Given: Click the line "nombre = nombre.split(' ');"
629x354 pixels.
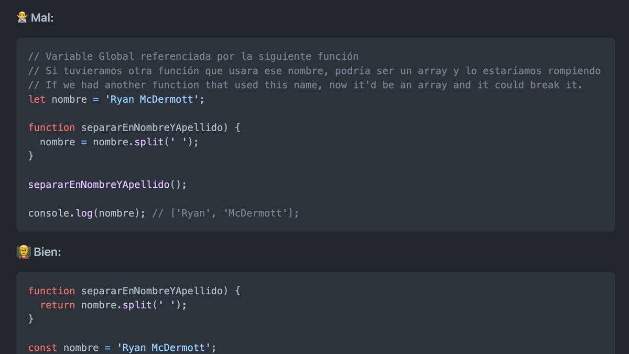Looking at the screenshot, I should [x=120, y=142].
